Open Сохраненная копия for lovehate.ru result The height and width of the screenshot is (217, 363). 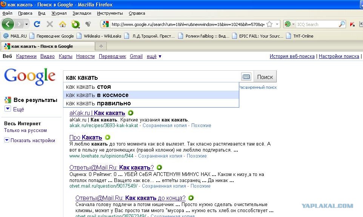(160, 156)
